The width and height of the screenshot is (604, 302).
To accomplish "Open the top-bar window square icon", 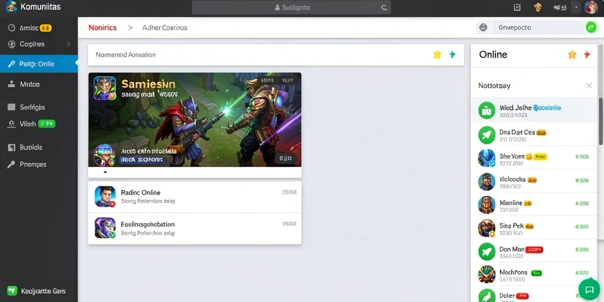I will pos(517,7).
